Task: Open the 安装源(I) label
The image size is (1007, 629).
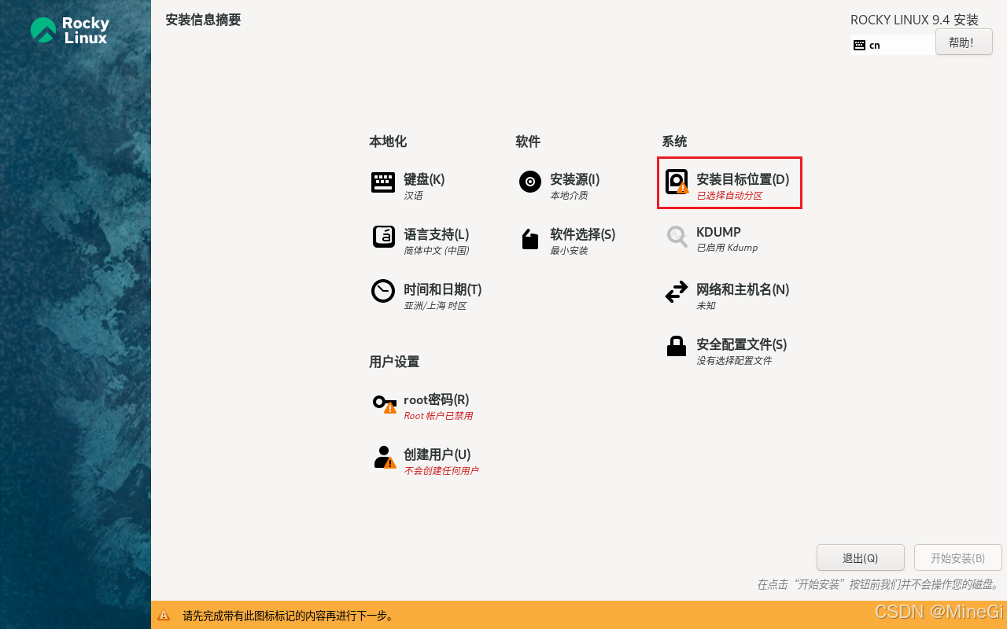Action: 574,179
